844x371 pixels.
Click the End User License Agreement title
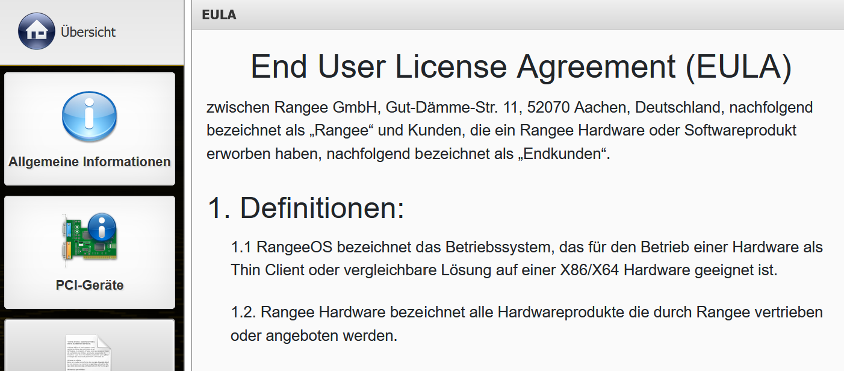coord(521,67)
